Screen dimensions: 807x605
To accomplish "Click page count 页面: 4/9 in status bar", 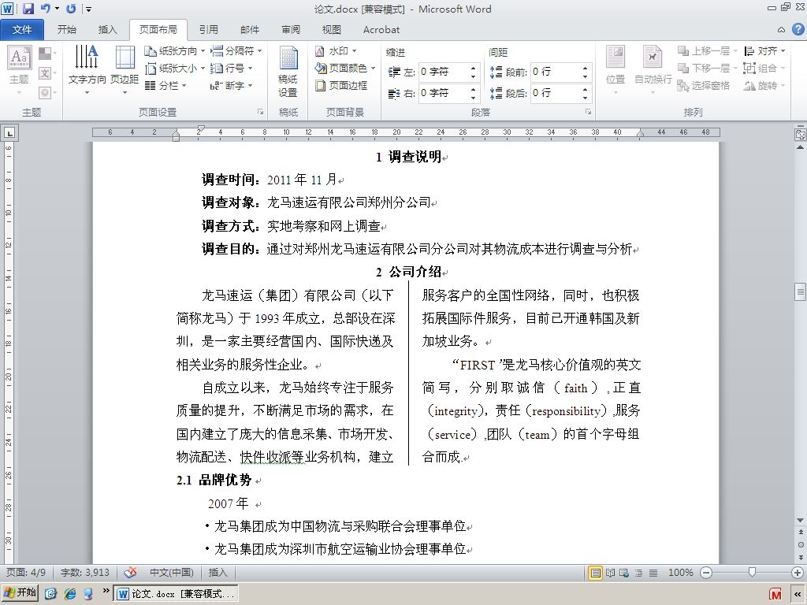I will [x=26, y=573].
